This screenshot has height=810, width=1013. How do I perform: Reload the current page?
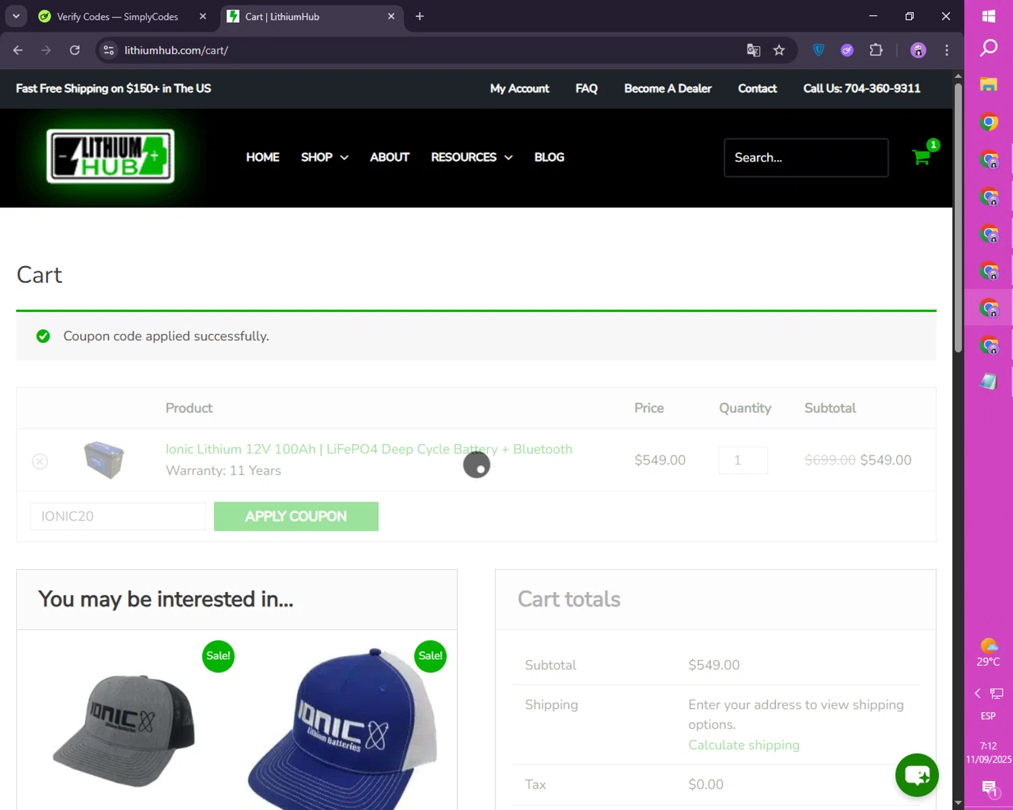pyautogui.click(x=75, y=50)
